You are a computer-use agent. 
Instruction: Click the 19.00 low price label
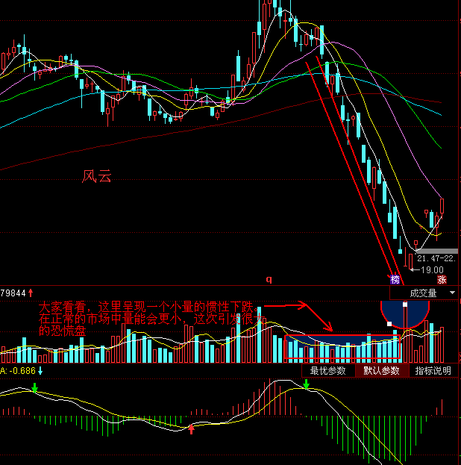point(430,269)
